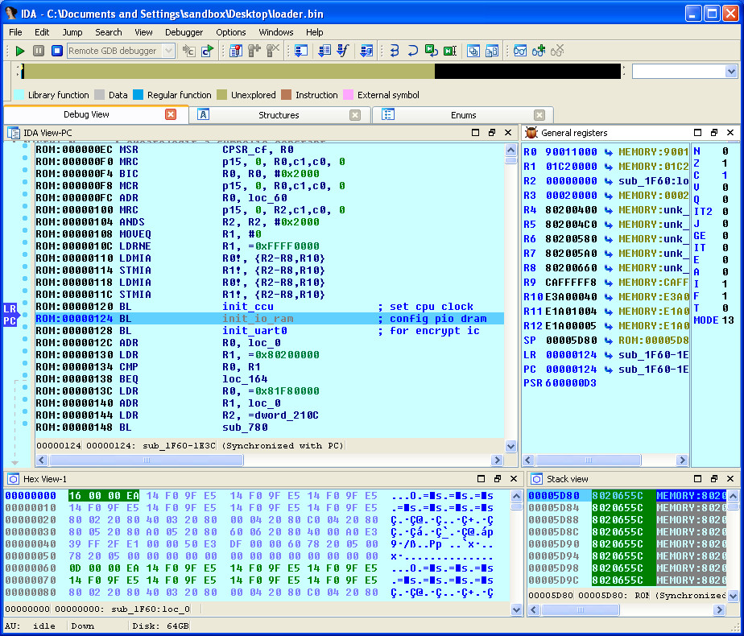Click the Regular function color swatch

click(138, 95)
